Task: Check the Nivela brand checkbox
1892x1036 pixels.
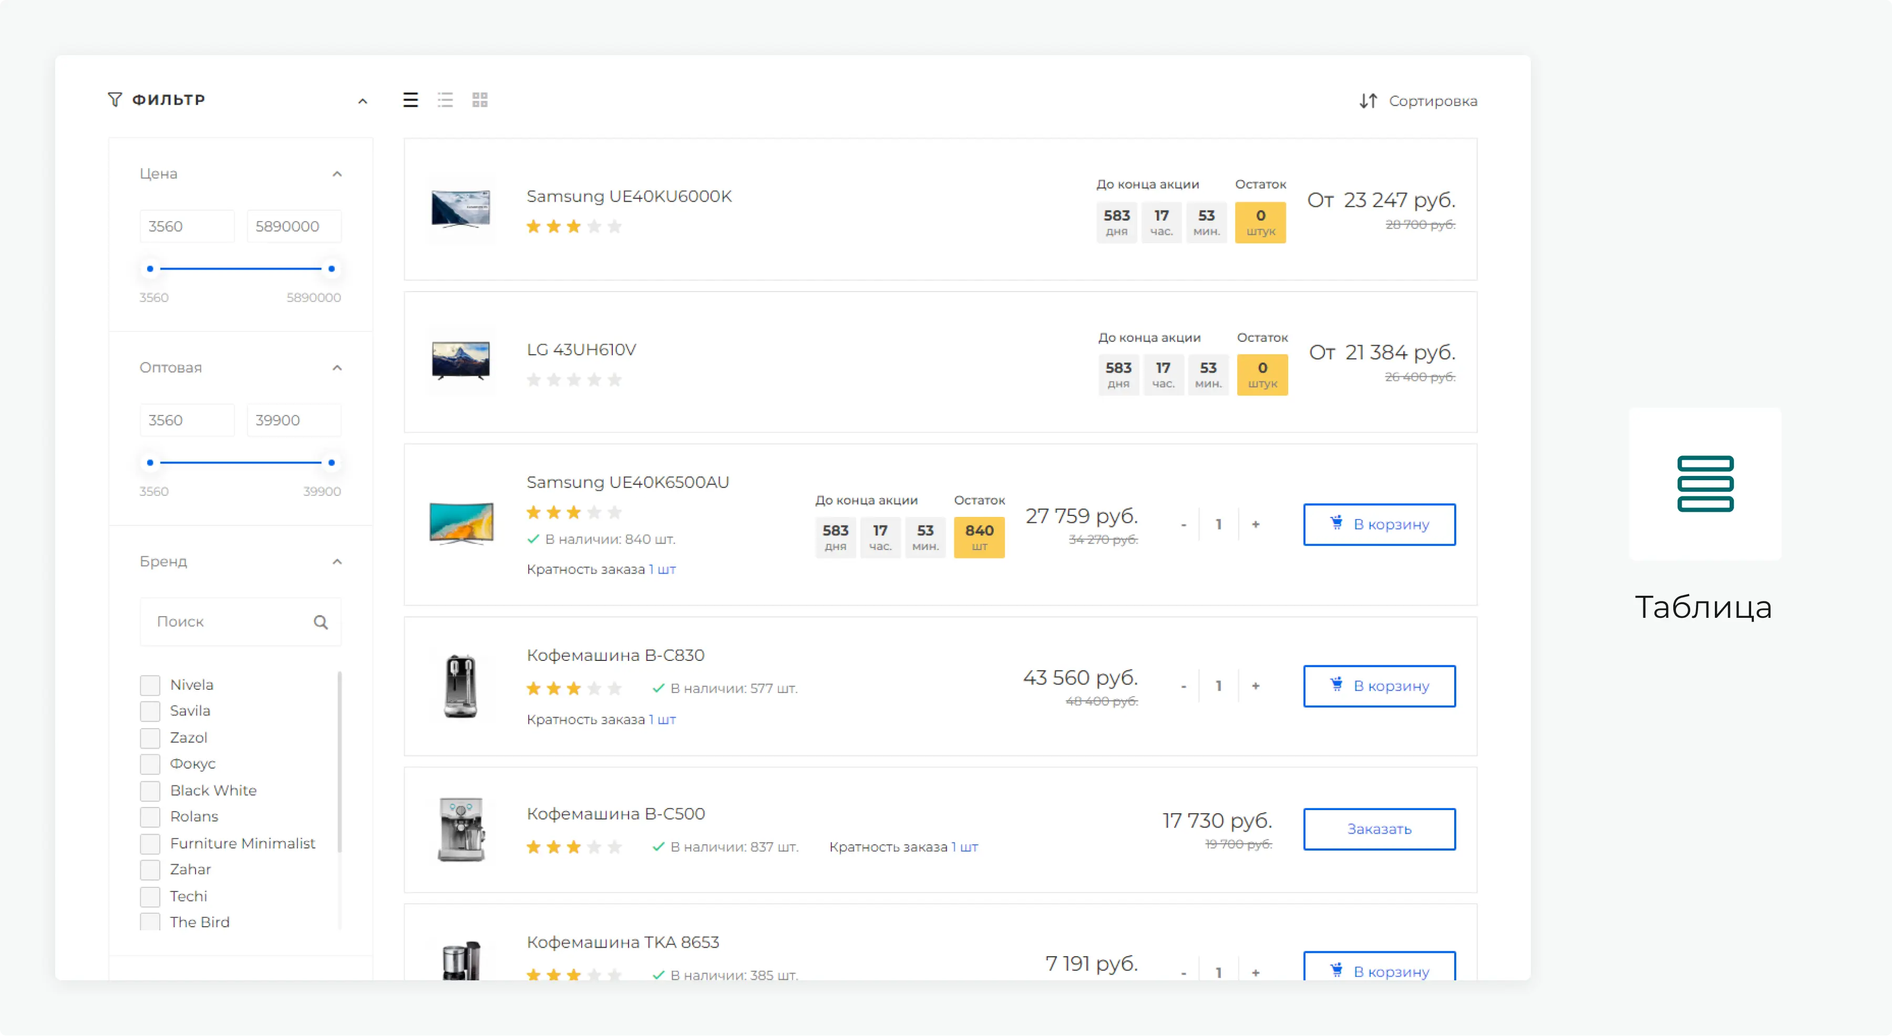Action: (x=150, y=685)
